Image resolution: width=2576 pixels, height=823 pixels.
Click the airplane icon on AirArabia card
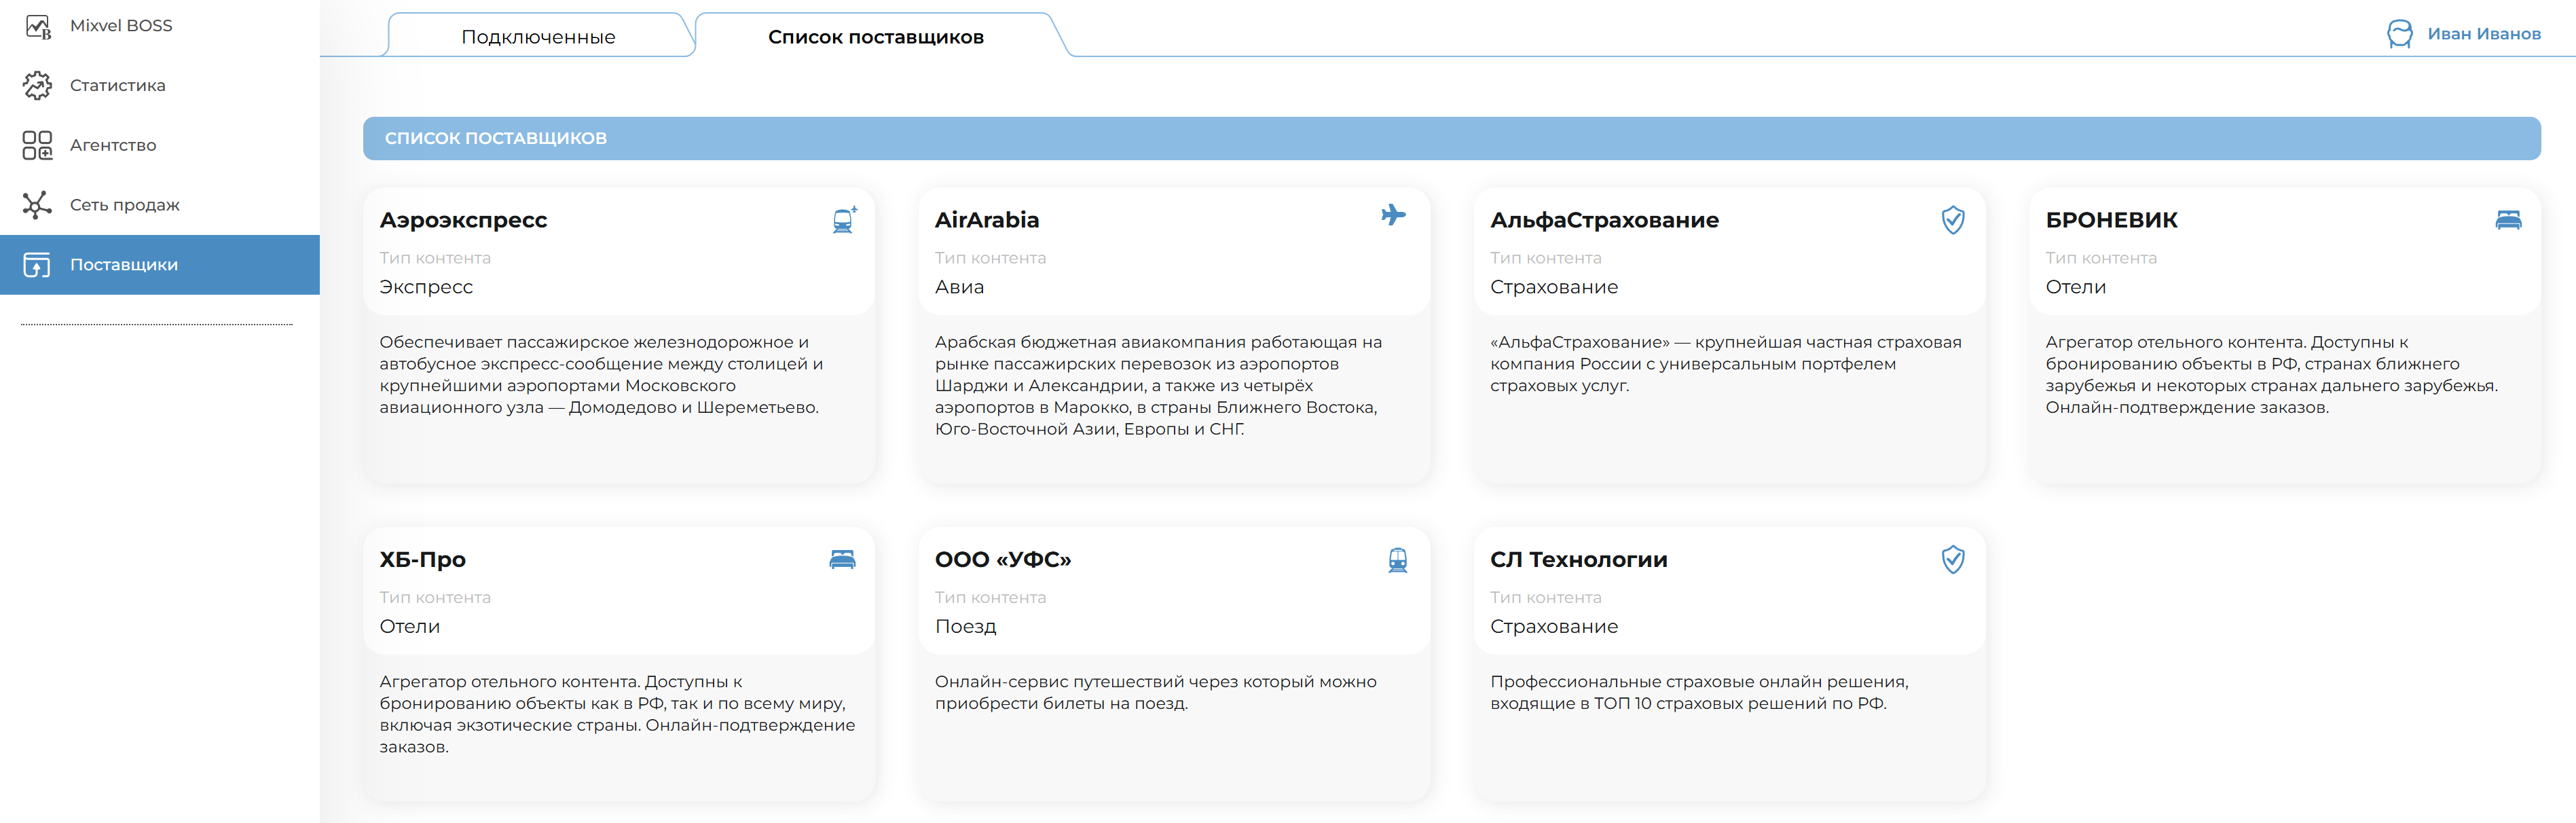coord(1393,215)
